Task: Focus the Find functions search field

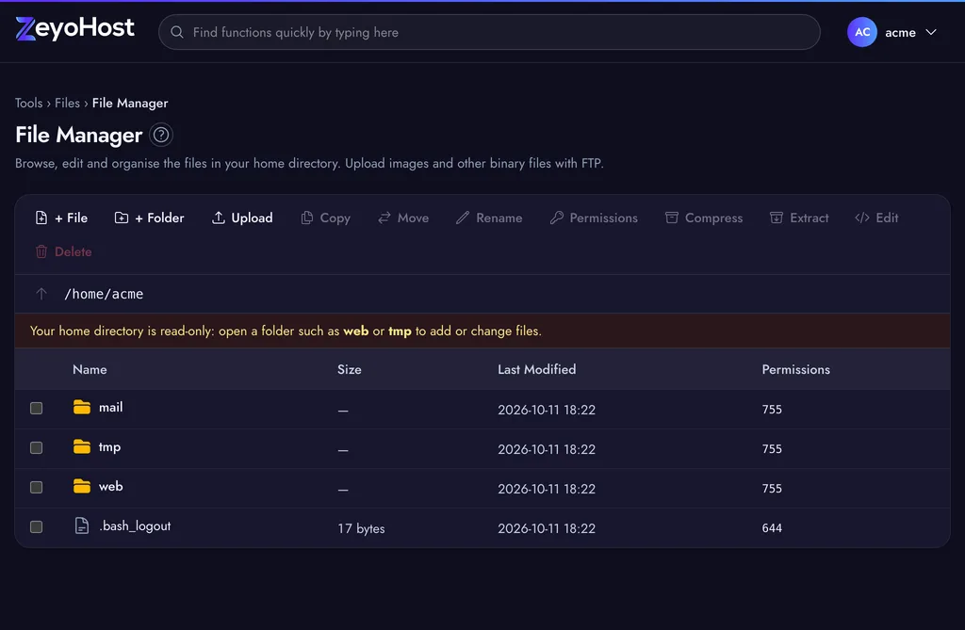Action: 489,32
